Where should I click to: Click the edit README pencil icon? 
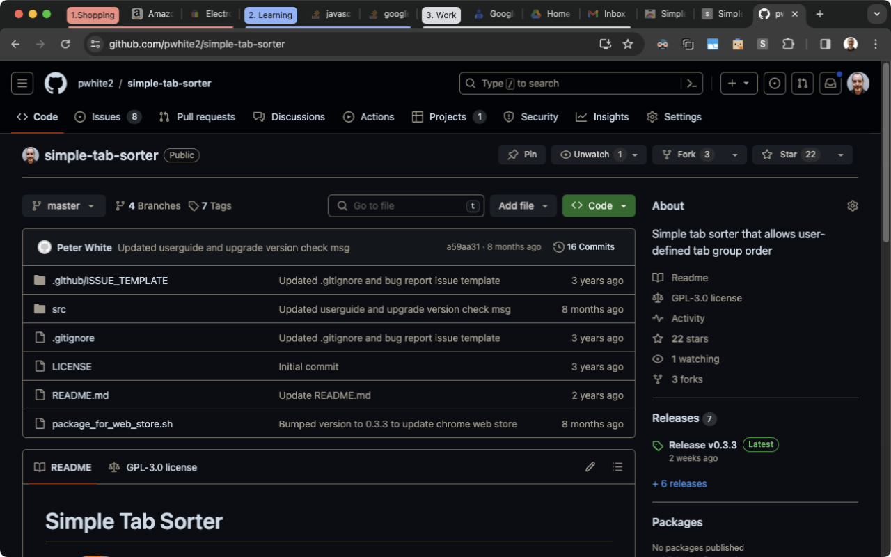(590, 466)
